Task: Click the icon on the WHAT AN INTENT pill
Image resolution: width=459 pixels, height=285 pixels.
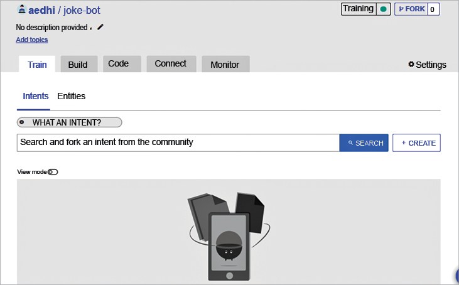Action: pyautogui.click(x=22, y=122)
